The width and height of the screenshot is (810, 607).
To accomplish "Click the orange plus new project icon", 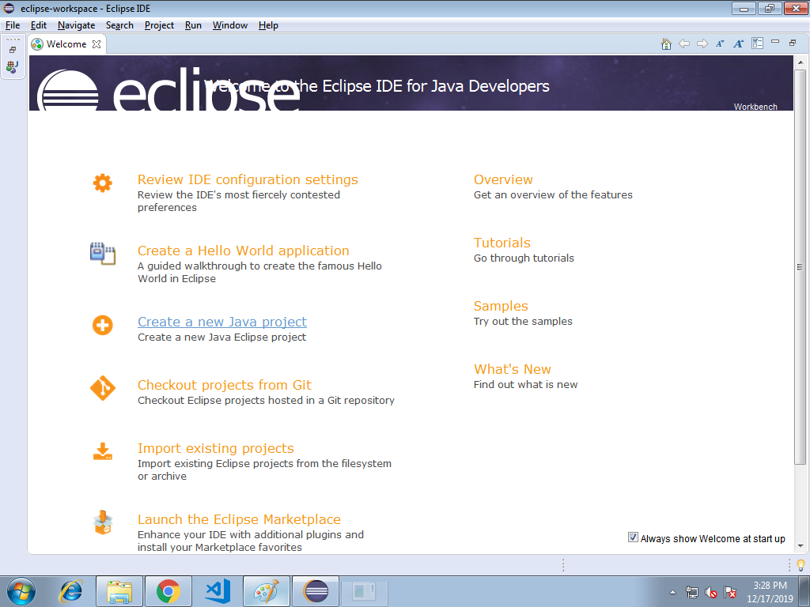I will [102, 325].
